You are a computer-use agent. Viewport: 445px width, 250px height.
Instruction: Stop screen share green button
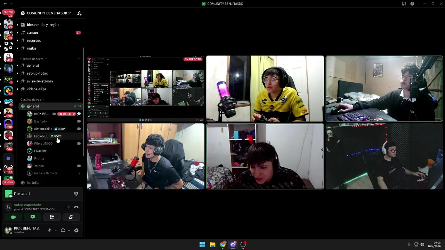coord(33,217)
